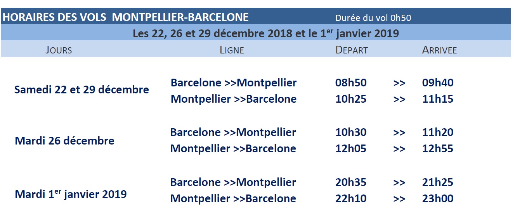Click the date range subtitle for 2018-2019
The width and height of the screenshot is (515, 222).
point(265,33)
